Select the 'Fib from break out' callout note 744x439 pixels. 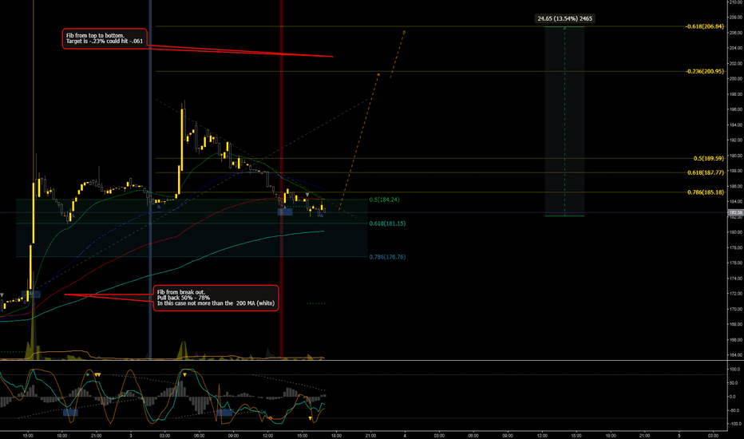pyautogui.click(x=216, y=298)
